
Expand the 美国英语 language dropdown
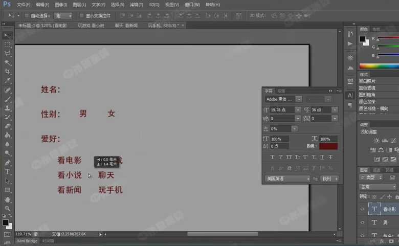click(308, 179)
